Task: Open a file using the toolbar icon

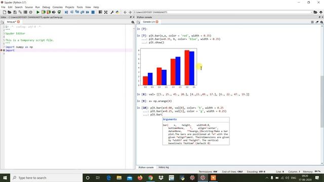Action: click(x=10, y=12)
